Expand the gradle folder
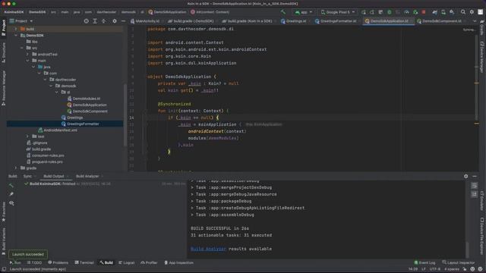This screenshot has width=486, height=273. tap(16, 168)
